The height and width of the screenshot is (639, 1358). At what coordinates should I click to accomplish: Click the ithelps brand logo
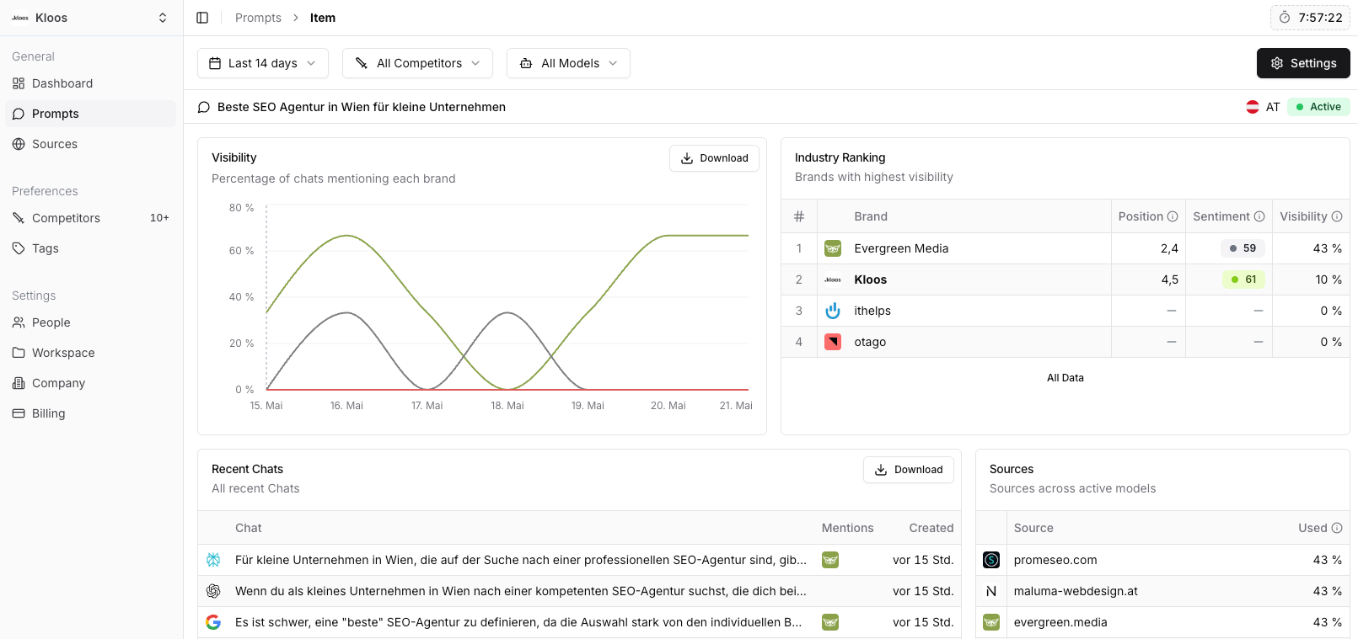pyautogui.click(x=833, y=311)
